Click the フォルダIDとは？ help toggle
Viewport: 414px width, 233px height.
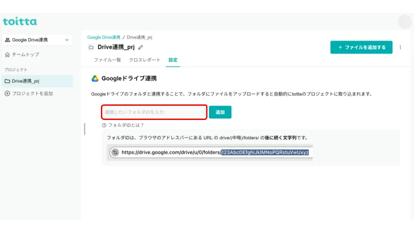coord(123,125)
